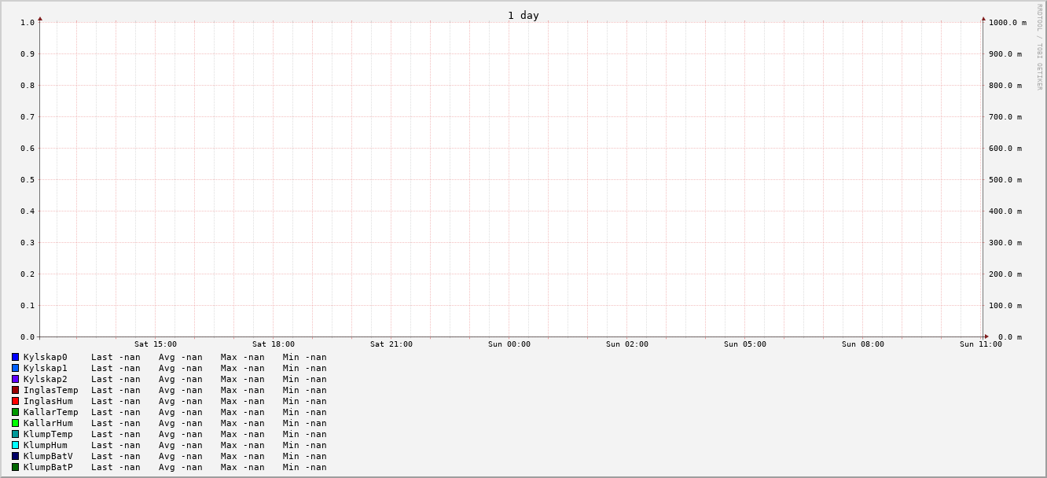Select the cyan KlumpHum legend swatch
The height and width of the screenshot is (478, 1047).
coord(15,445)
